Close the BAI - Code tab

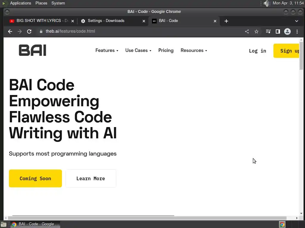[215, 21]
